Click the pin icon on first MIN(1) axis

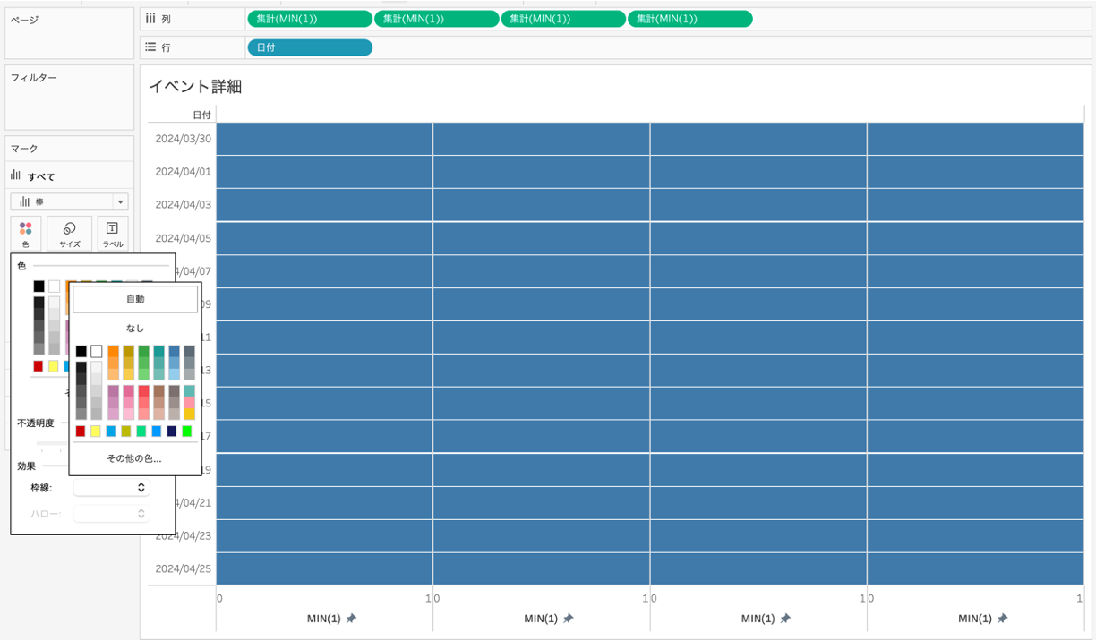(351, 619)
